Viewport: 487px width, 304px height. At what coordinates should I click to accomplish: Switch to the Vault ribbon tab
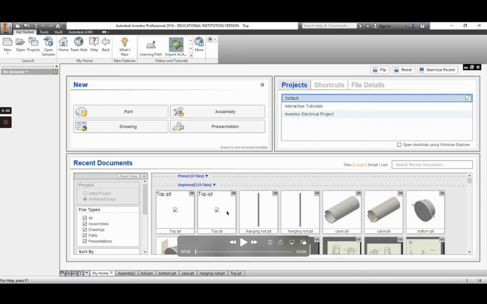tap(58, 32)
